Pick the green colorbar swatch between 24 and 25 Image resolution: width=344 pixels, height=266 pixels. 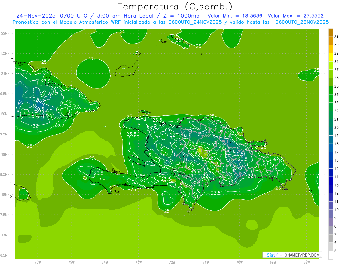[331, 90]
